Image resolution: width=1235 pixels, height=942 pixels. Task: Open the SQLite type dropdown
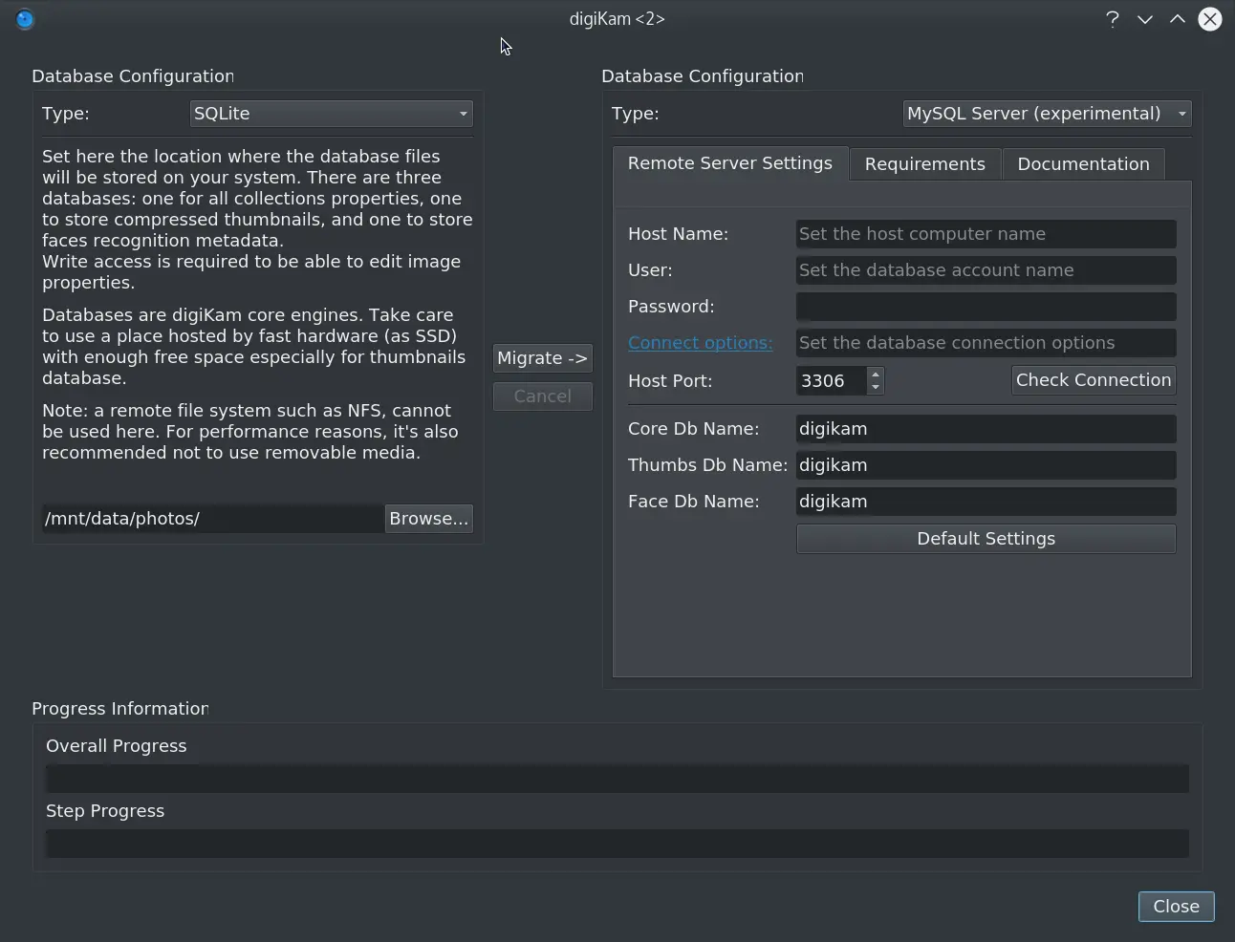point(331,114)
